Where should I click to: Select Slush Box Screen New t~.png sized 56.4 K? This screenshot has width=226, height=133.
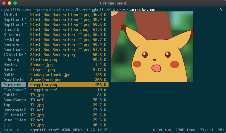[68, 35]
